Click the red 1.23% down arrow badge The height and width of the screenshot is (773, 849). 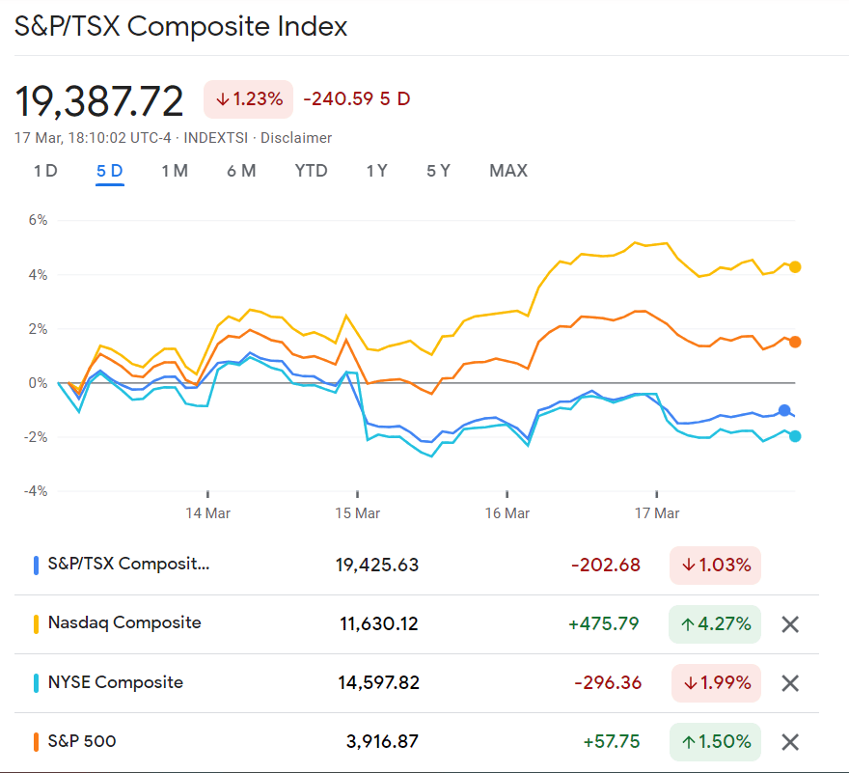point(249,99)
